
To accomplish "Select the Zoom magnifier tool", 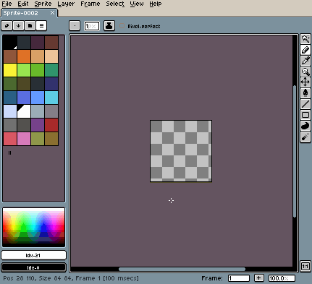I will click(305, 72).
